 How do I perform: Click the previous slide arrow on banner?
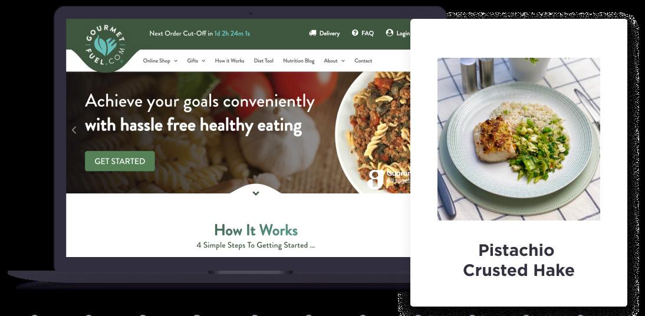(x=74, y=130)
